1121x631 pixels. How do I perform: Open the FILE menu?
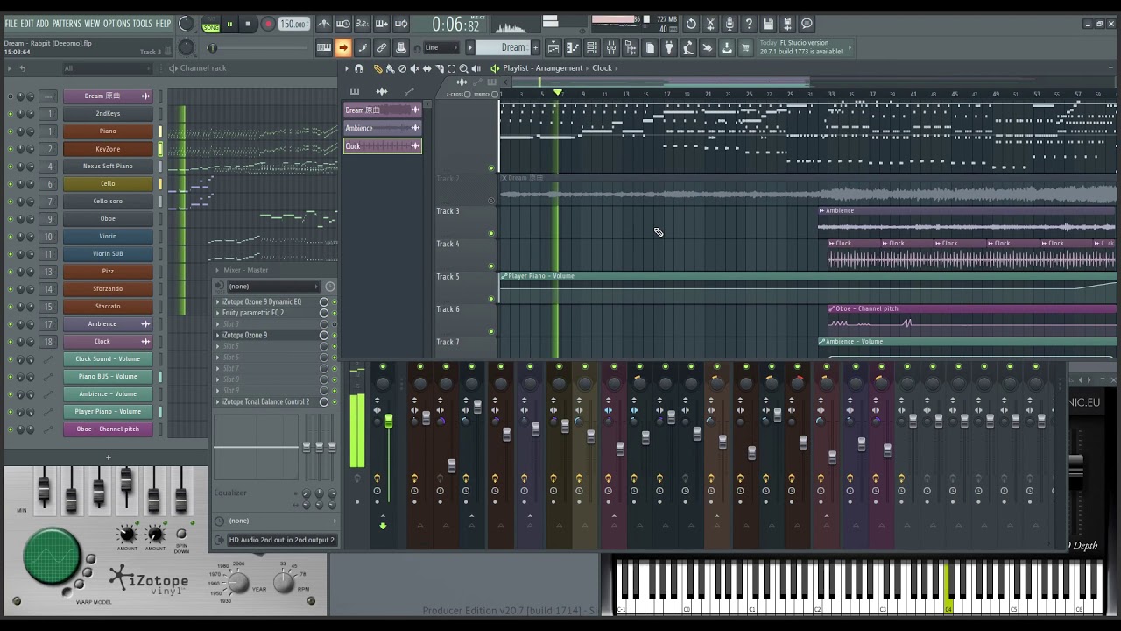click(x=11, y=24)
